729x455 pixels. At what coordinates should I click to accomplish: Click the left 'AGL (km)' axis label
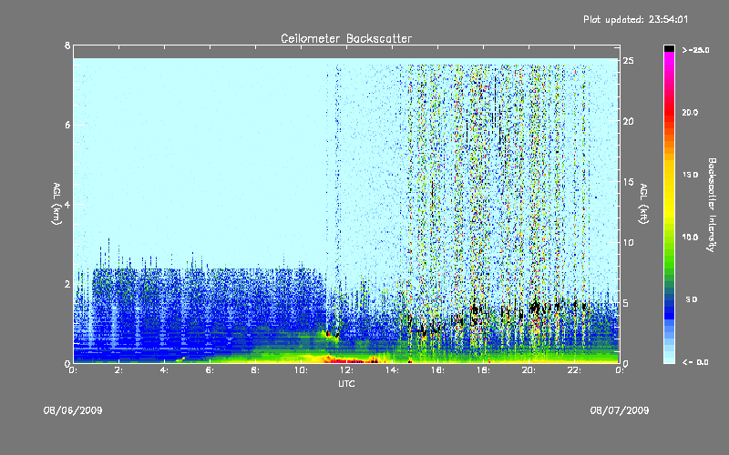pyautogui.click(x=56, y=204)
